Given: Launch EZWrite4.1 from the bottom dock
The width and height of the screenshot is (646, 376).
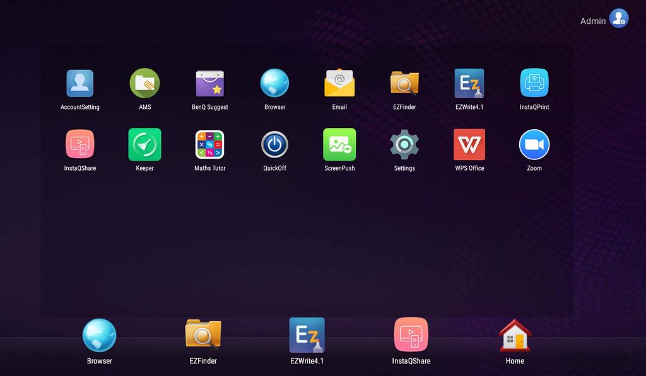Looking at the screenshot, I should point(307,335).
